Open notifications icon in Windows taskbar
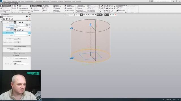Screen dimensions: 181x101 [178, 100]
